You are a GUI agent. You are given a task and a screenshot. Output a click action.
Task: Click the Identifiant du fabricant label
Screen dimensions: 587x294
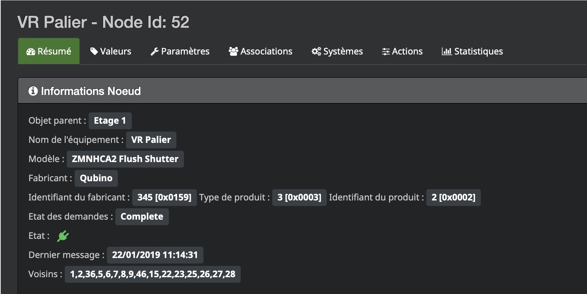pos(79,197)
